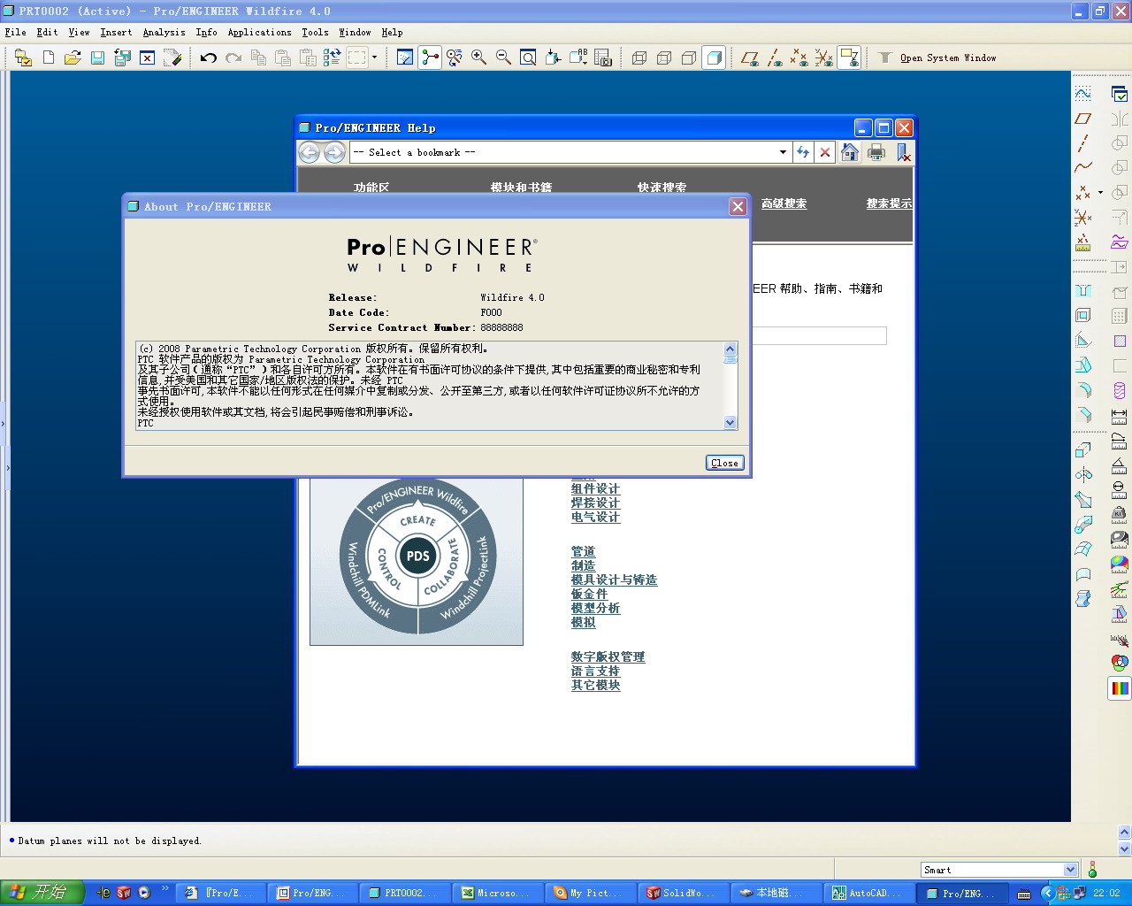1132x906 pixels.
Task: Click Open System Window button
Action: [937, 58]
